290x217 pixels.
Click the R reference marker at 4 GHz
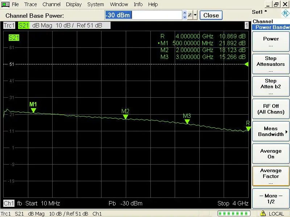(248, 128)
